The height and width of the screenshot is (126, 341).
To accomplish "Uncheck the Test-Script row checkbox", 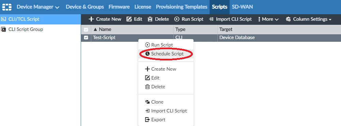I will pos(86,37).
